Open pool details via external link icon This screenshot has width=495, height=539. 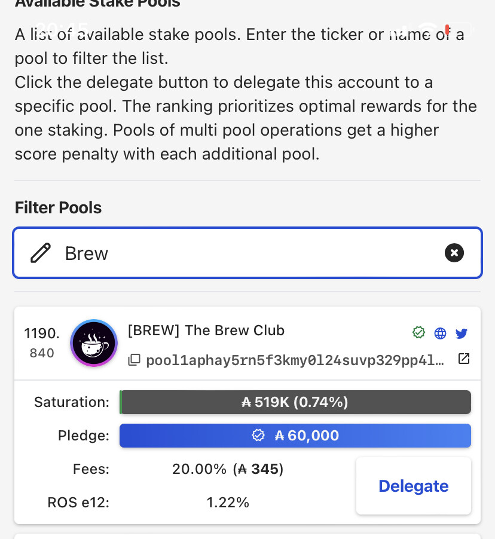click(x=463, y=359)
